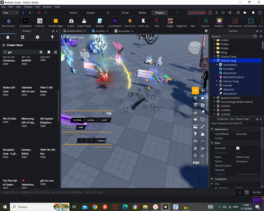Click the F3X increment value field
264x211 pixels.
(81, 127)
